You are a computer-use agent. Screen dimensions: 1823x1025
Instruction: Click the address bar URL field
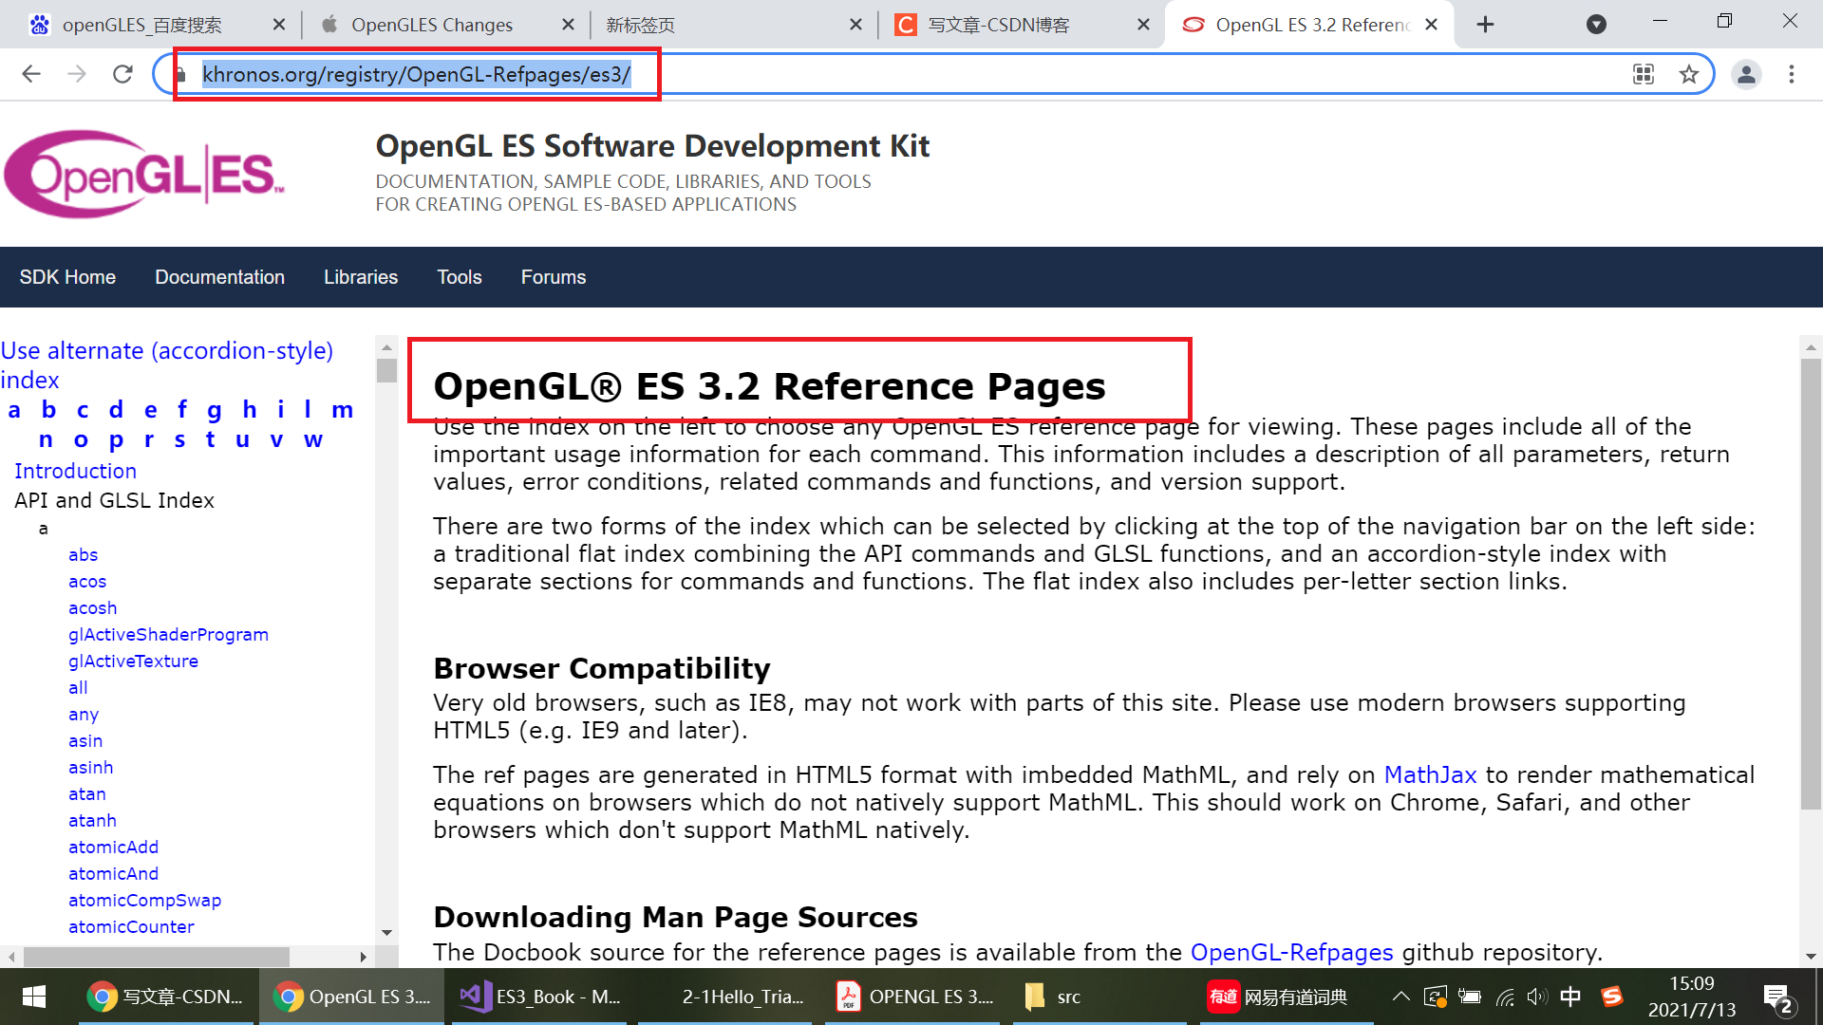416,74
